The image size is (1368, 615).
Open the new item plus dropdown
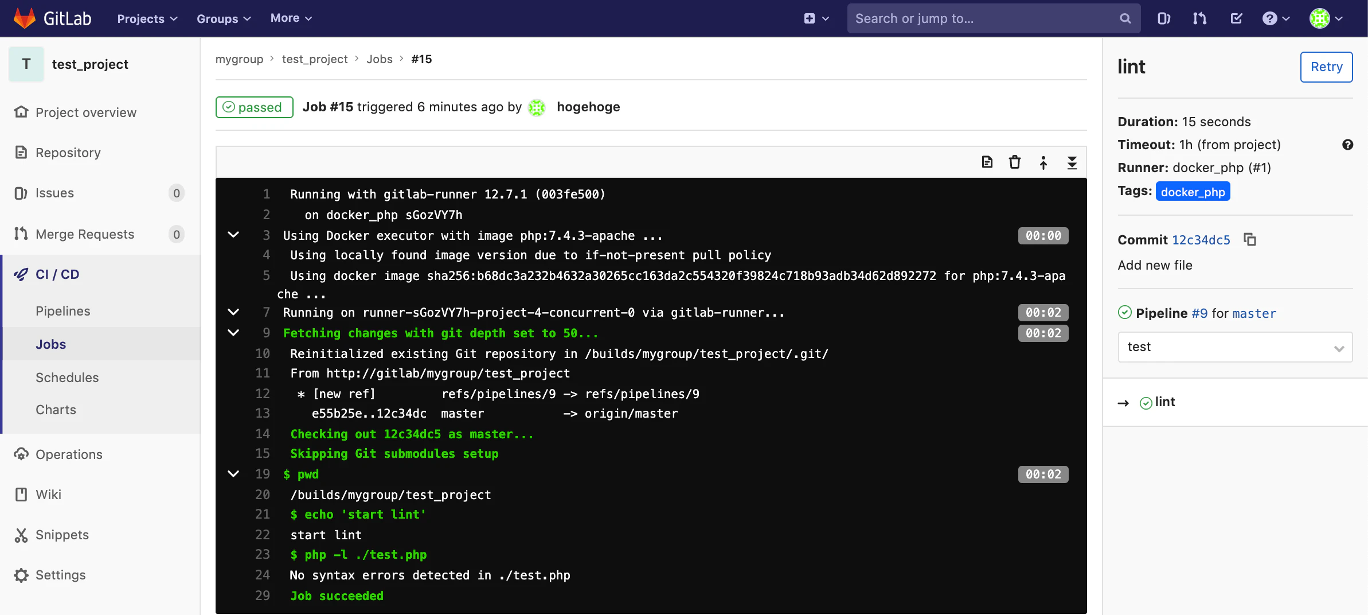816,18
